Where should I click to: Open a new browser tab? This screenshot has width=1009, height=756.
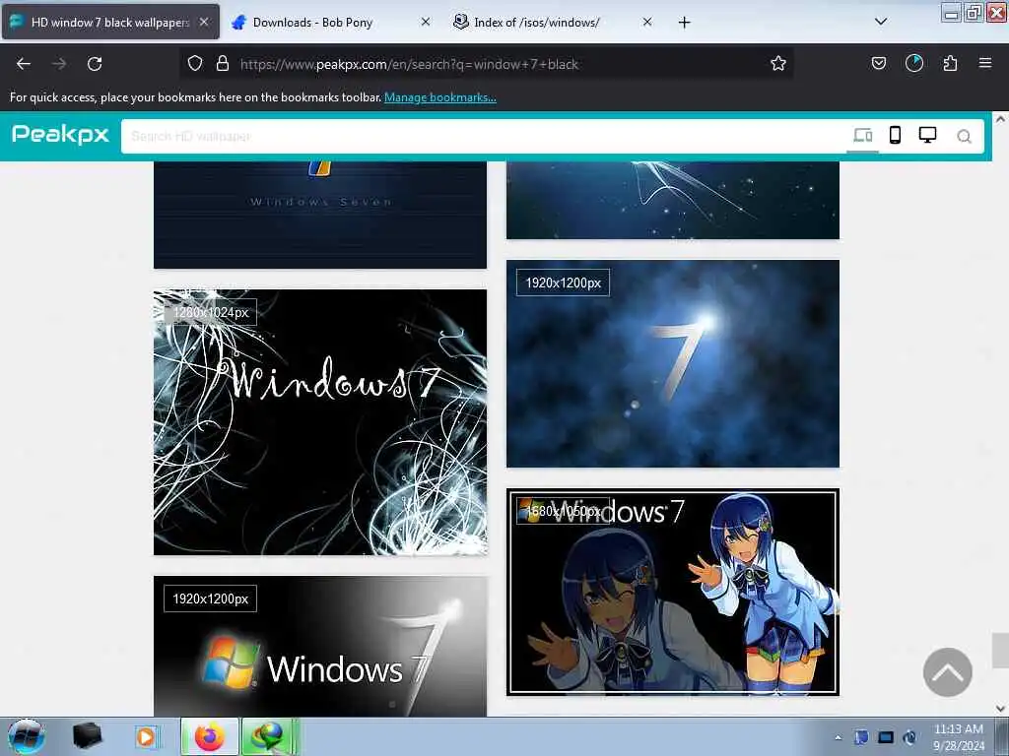[684, 23]
